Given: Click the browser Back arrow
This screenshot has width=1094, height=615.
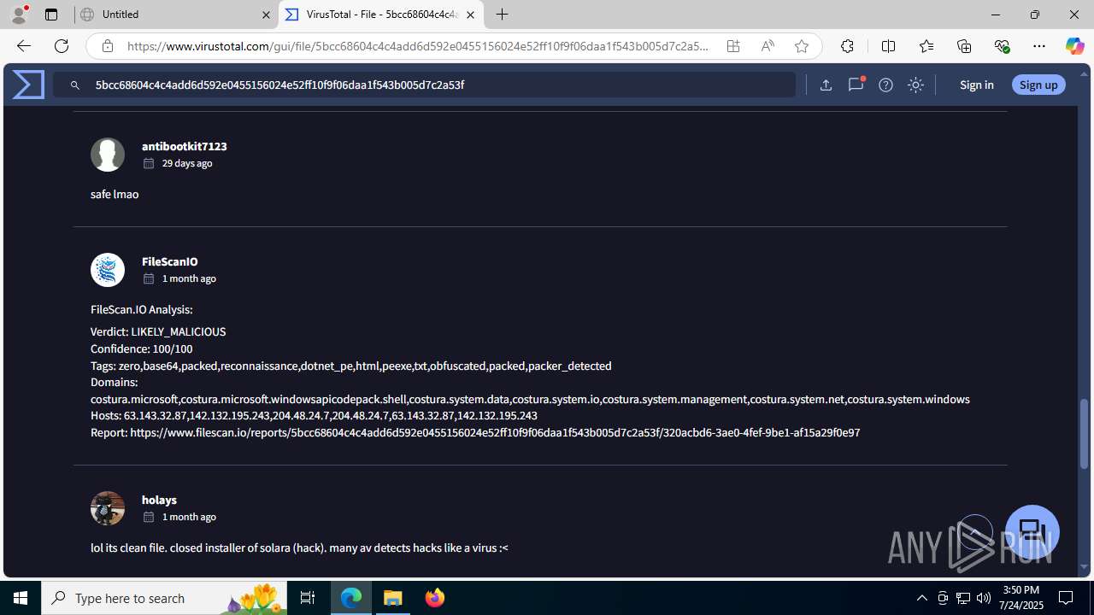Looking at the screenshot, I should [x=23, y=46].
